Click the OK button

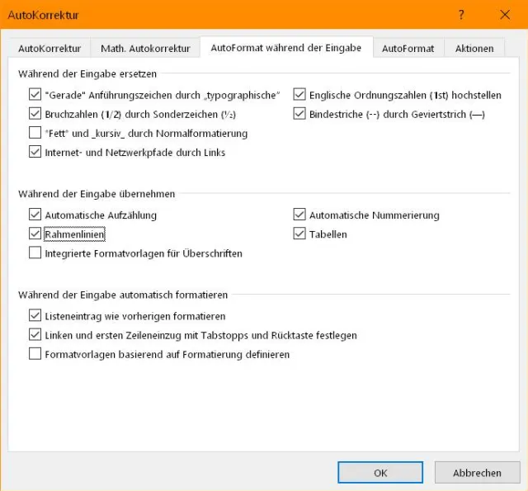380,473
